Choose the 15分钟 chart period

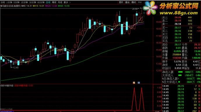click(x=24, y=2)
